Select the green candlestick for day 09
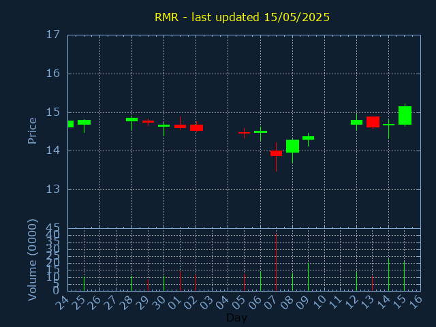This screenshot has height=327, width=436. 308,138
